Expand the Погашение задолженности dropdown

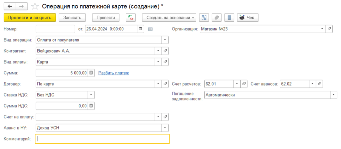[x=334, y=95]
